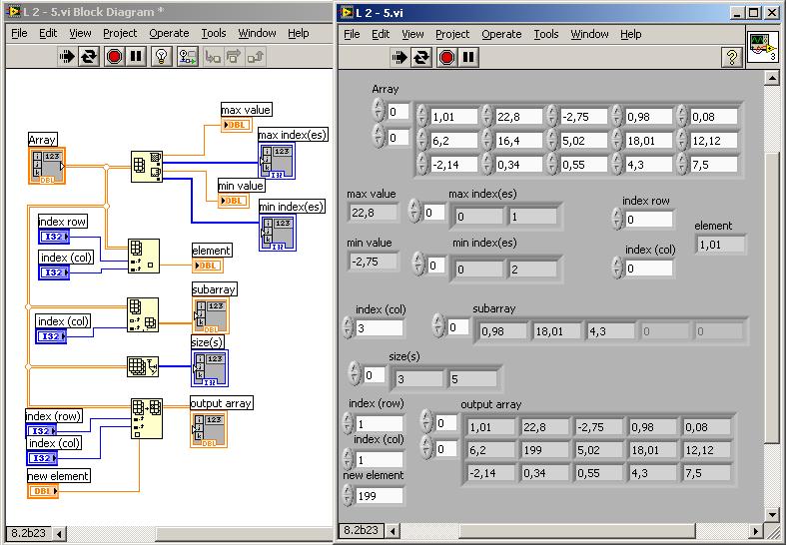
Task: Toggle Highlight Execution light bulb
Action: point(161,57)
